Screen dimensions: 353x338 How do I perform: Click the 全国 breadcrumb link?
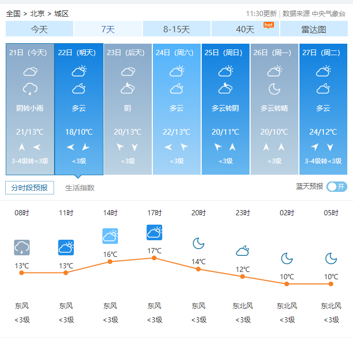pyautogui.click(x=14, y=14)
